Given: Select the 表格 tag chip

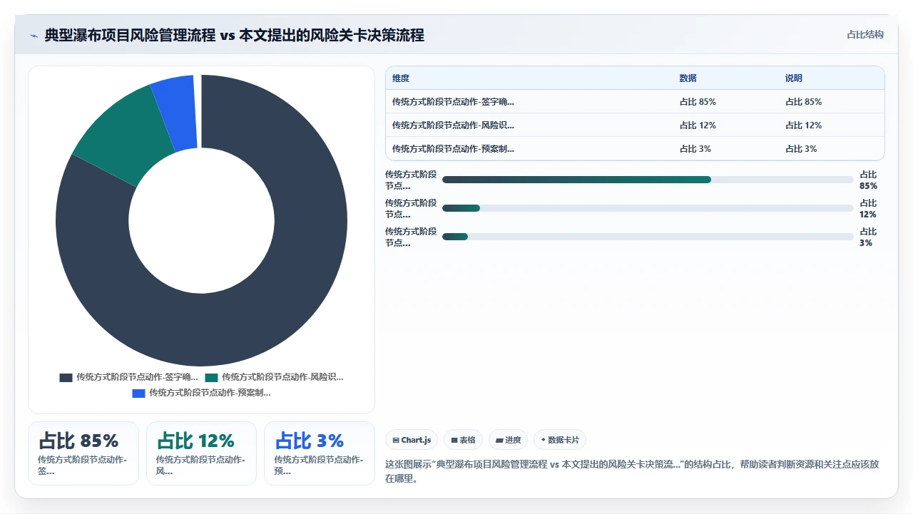Looking at the screenshot, I should tap(463, 440).
